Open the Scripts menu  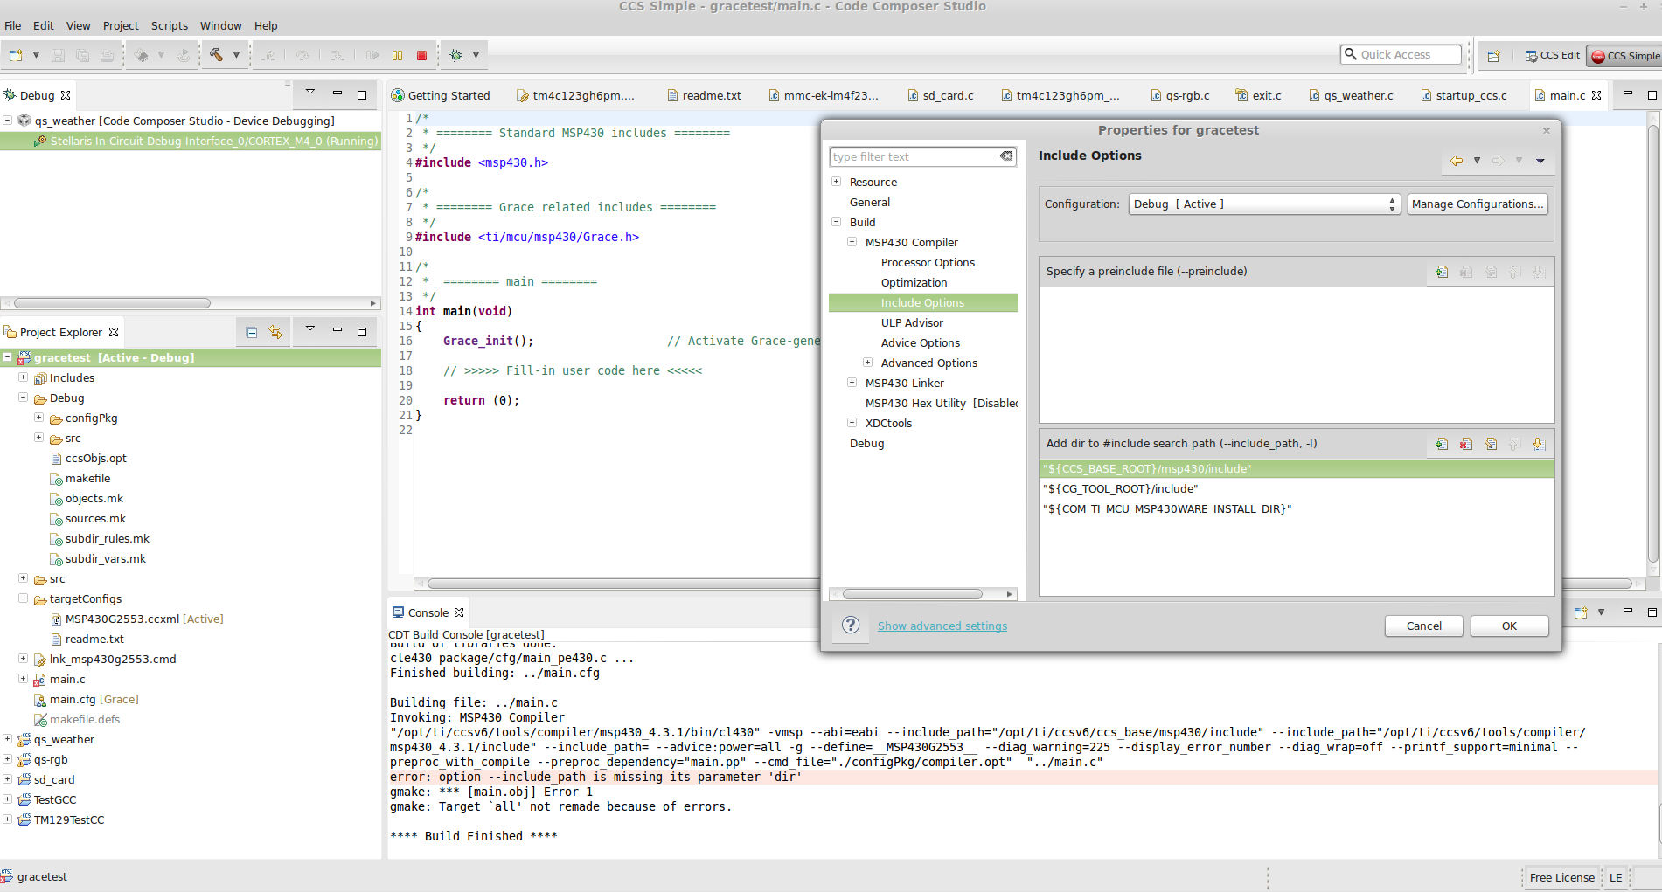click(169, 25)
